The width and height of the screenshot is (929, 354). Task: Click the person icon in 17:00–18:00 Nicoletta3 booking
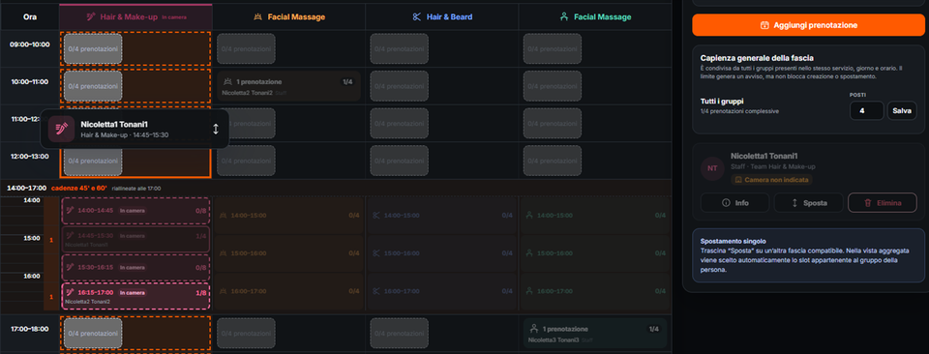pos(534,328)
